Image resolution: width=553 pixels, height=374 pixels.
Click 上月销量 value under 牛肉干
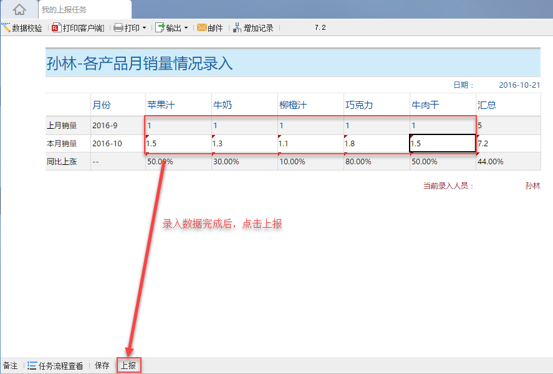coord(443,125)
